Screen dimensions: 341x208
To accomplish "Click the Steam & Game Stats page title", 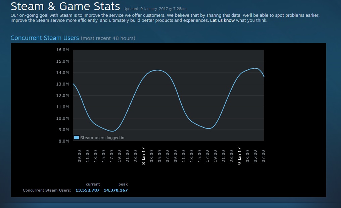I will [x=65, y=6].
